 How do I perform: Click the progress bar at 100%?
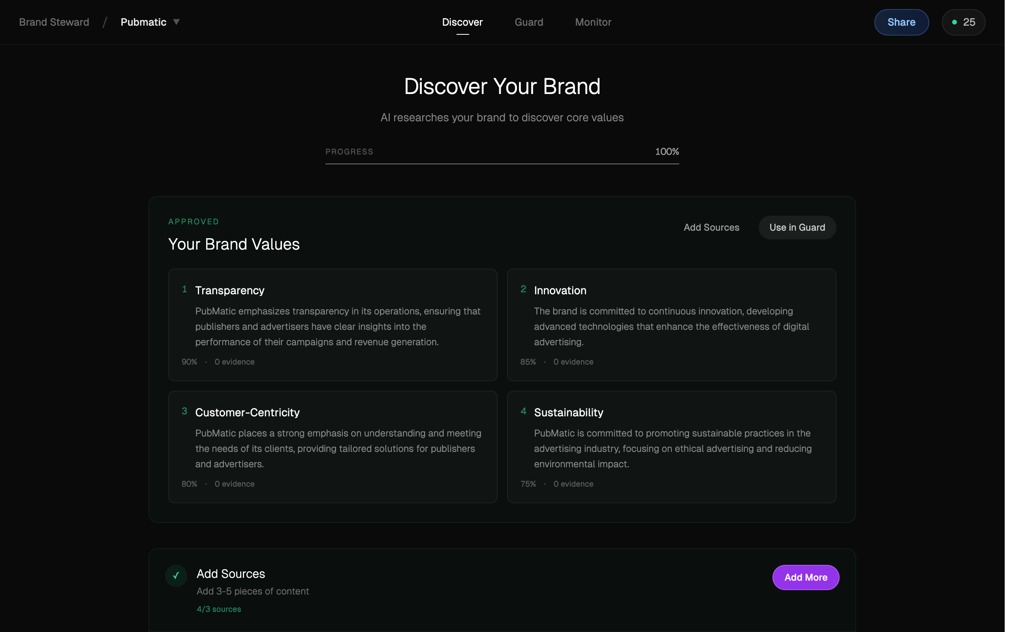[501, 164]
